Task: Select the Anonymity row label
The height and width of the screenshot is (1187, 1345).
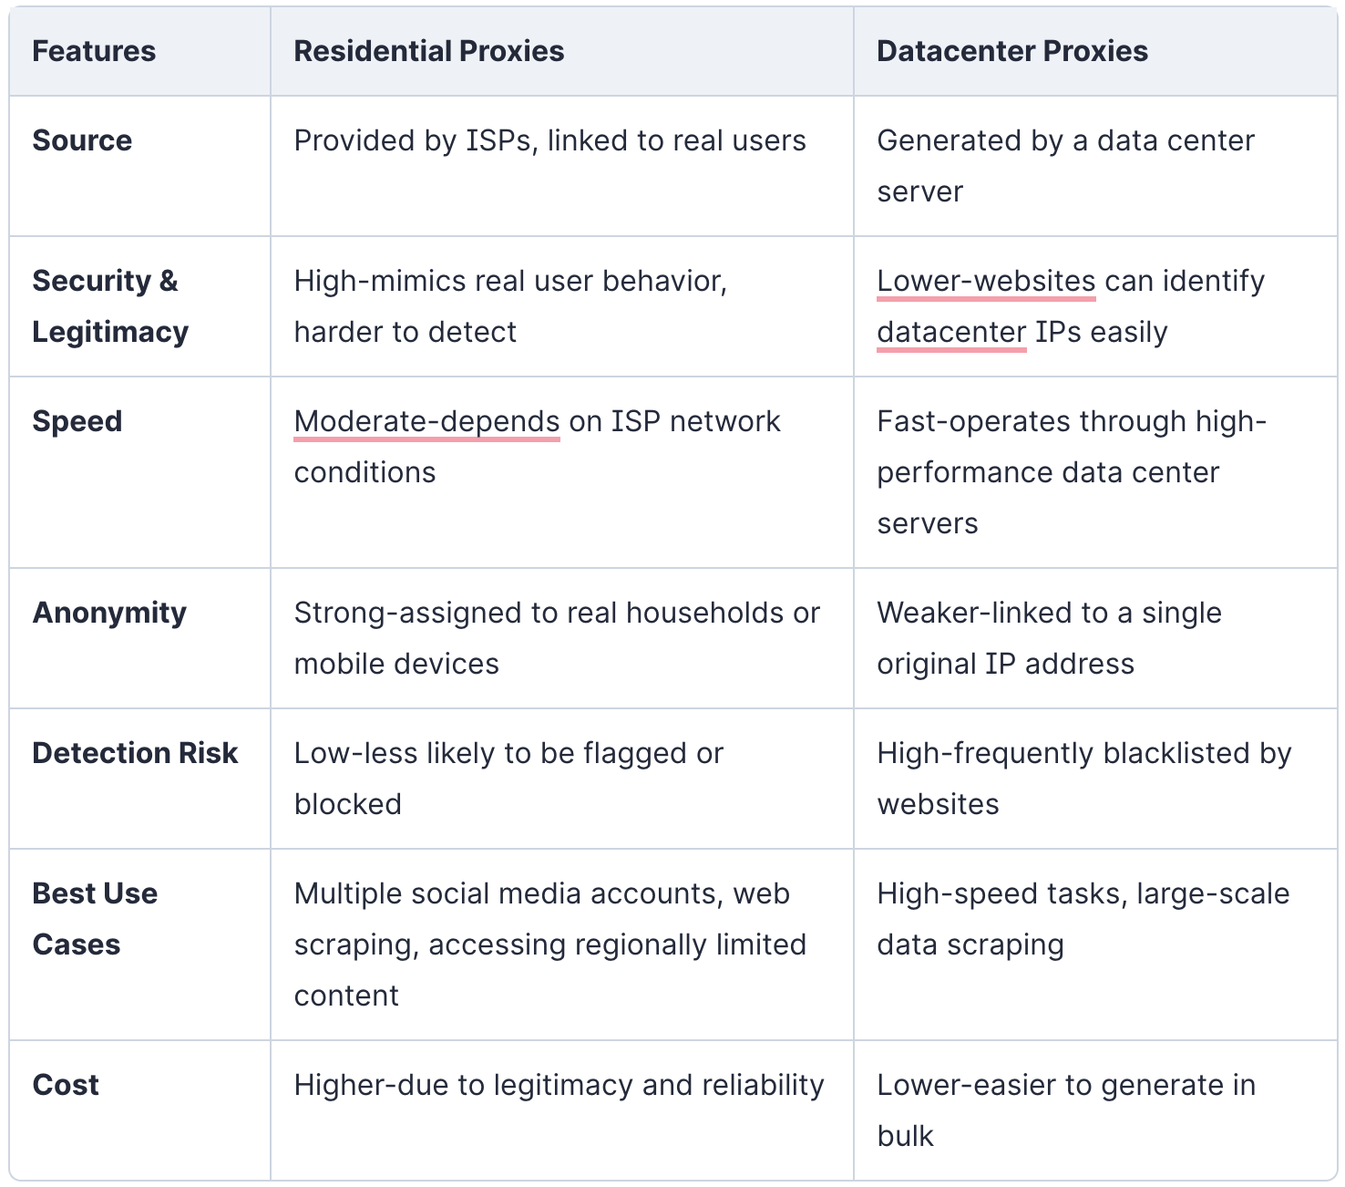Action: 109,613
